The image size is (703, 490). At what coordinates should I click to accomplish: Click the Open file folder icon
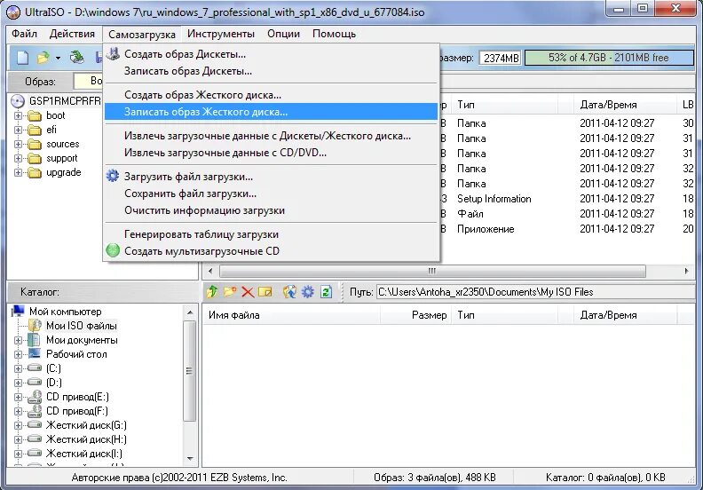tap(43, 58)
